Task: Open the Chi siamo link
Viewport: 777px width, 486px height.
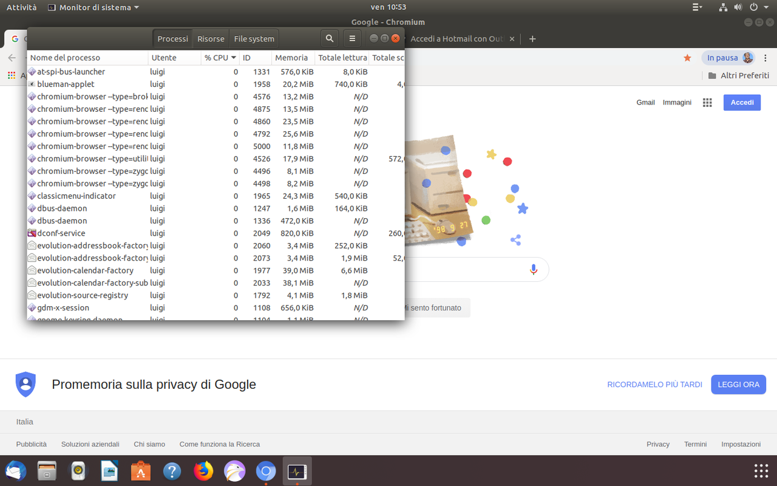Action: (149, 444)
